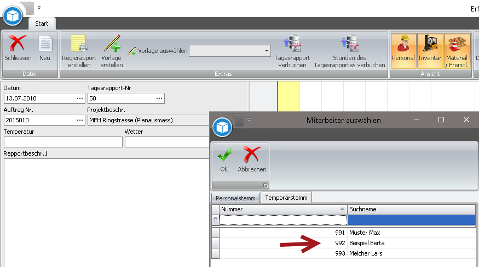Switch to the Temporärstamm tab

286,198
